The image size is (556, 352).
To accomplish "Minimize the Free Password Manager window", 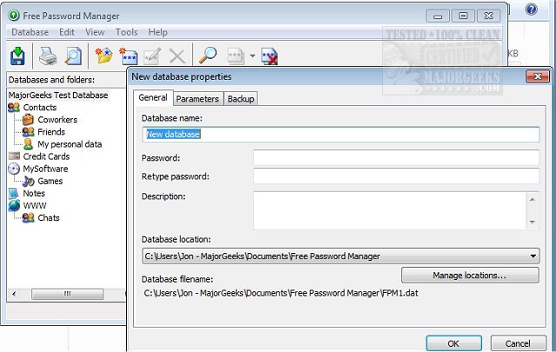I will click(438, 16).
